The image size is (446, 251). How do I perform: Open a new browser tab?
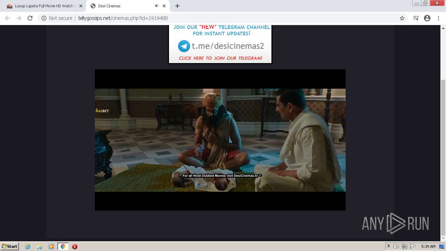177,6
